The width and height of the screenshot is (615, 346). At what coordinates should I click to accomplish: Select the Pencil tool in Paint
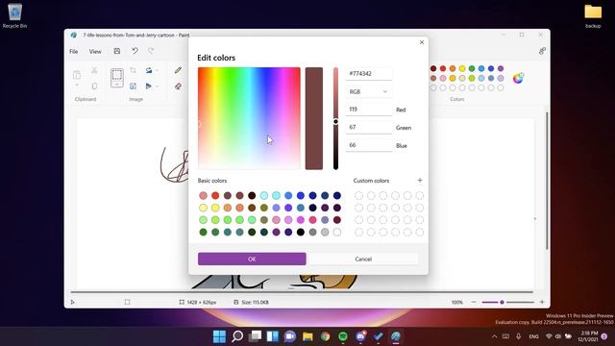(178, 70)
